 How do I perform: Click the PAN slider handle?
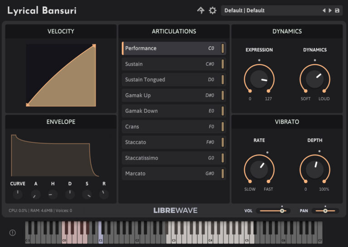[x=325, y=211]
